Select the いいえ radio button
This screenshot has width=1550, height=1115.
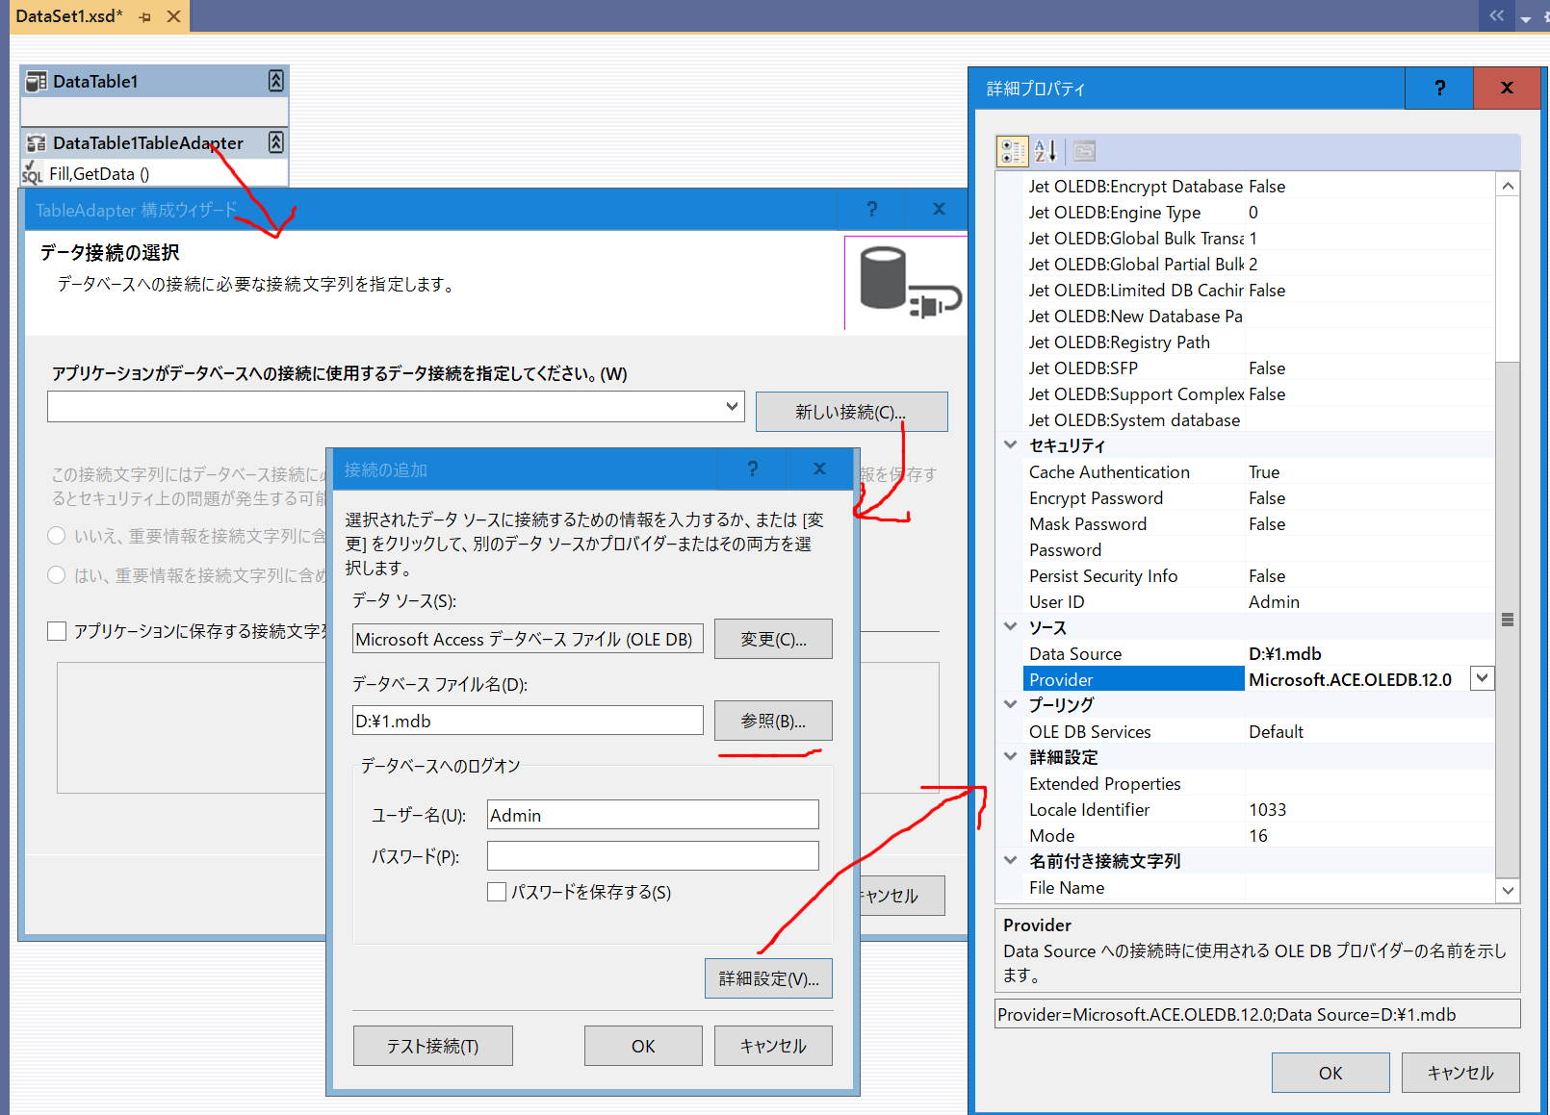pyautogui.click(x=56, y=536)
